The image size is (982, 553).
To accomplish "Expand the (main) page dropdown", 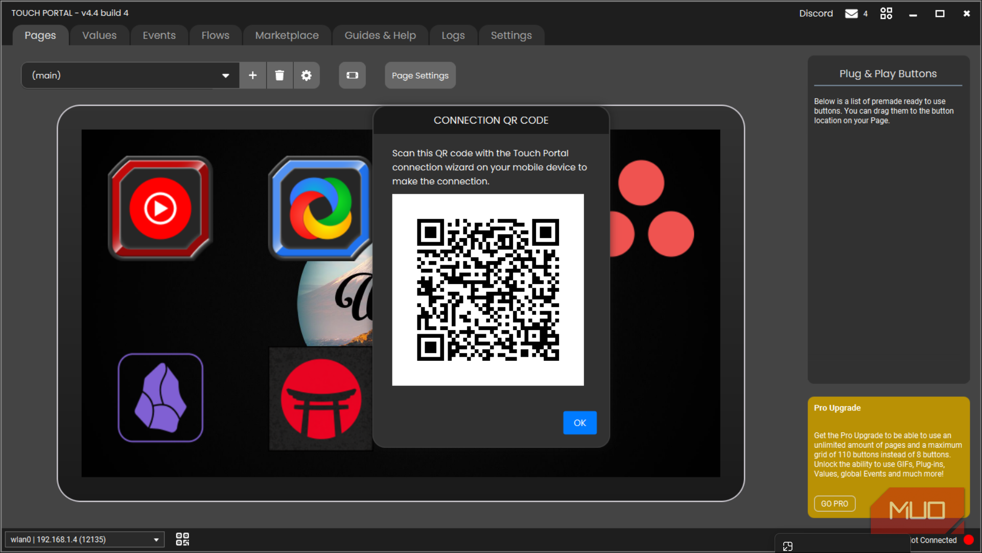I will [130, 76].
